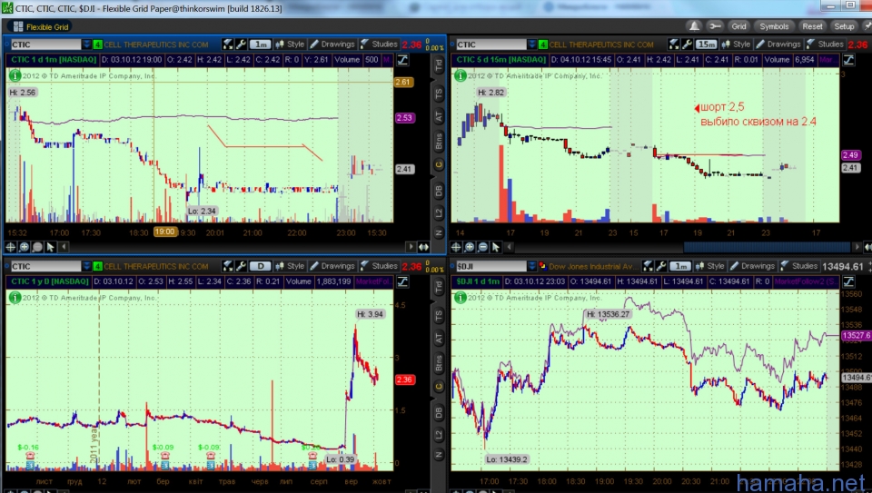The width and height of the screenshot is (872, 493).
Task: Click zoom in icon below top-right 15m chart
Action: coord(470,247)
